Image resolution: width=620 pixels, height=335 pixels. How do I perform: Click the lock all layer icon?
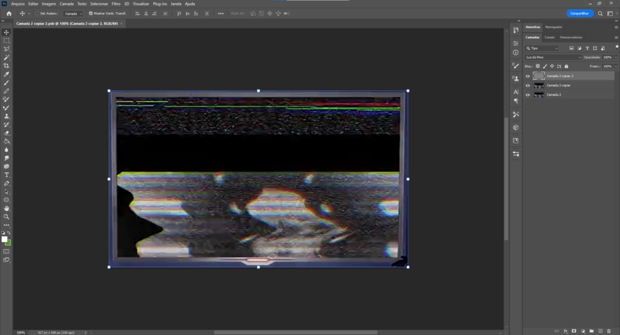(566, 66)
